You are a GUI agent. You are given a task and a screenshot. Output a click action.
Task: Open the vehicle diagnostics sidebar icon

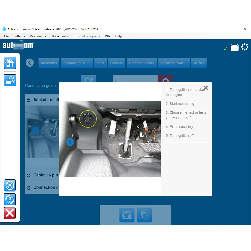10,80
